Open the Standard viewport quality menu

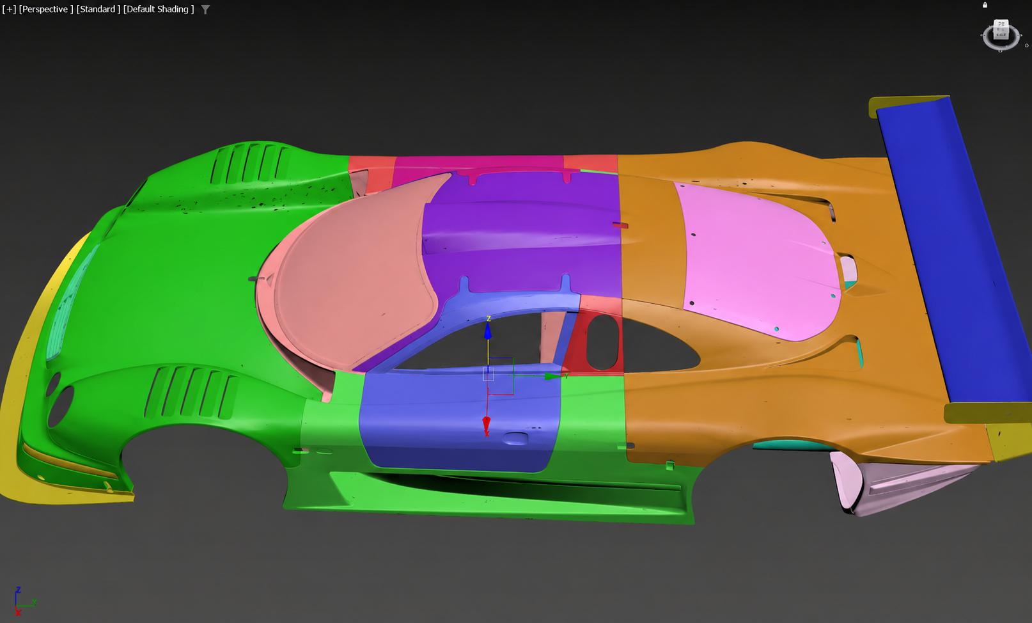click(98, 9)
